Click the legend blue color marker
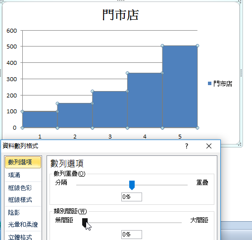Image resolution: width=252 pixels, height=240 pixels. click(210, 84)
